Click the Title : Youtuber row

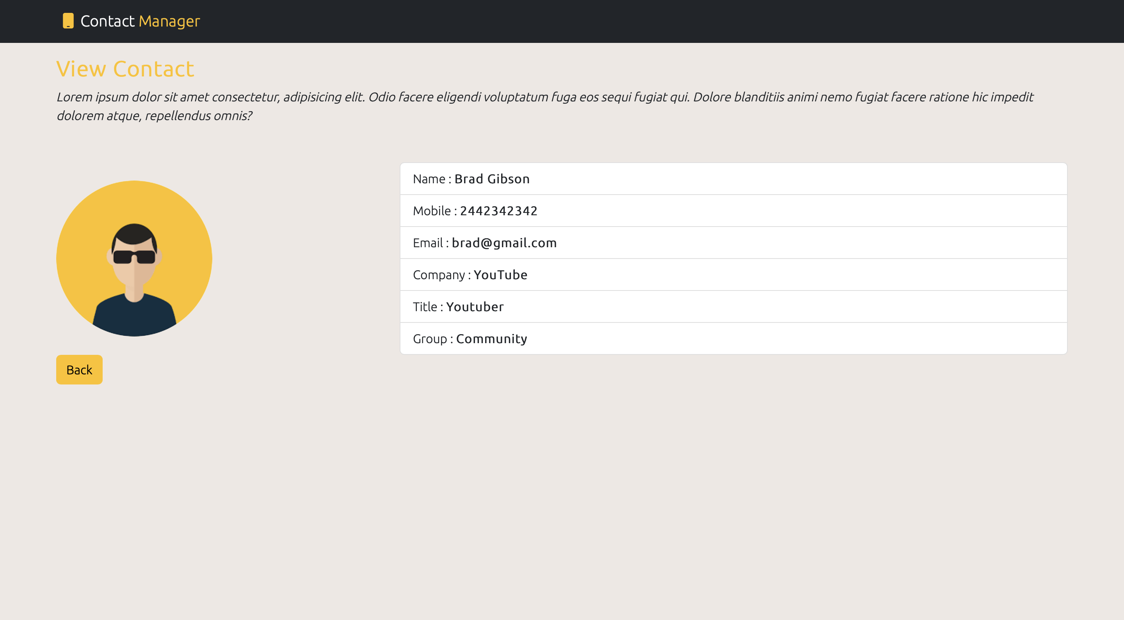point(733,307)
